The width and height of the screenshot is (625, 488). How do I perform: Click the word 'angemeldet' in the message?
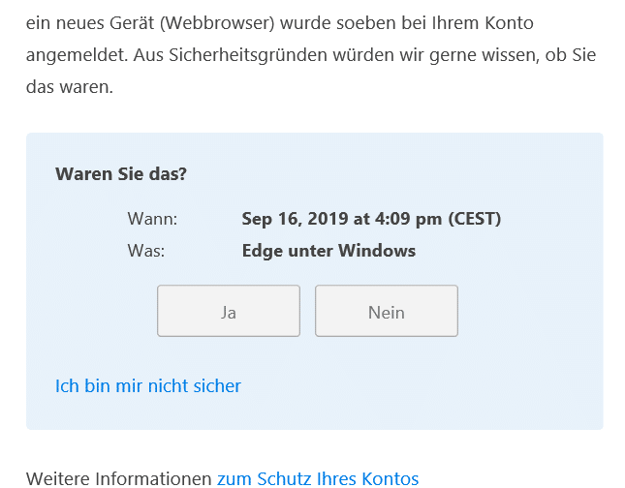tap(75, 55)
